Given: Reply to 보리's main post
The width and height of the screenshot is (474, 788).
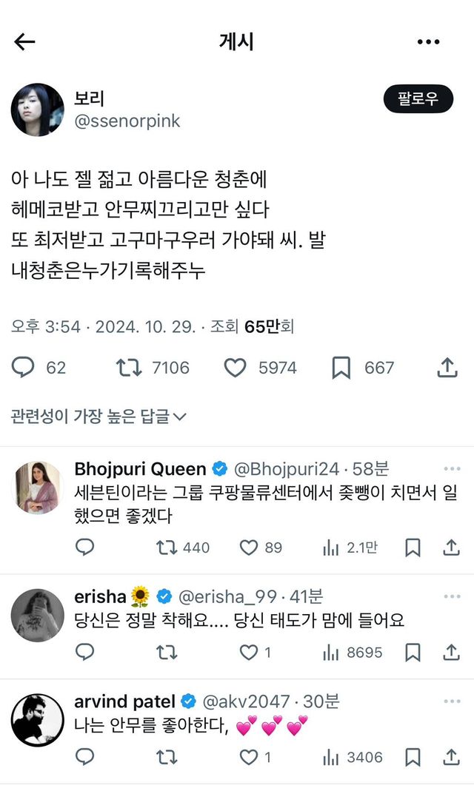Looking at the screenshot, I should pyautogui.click(x=24, y=367).
